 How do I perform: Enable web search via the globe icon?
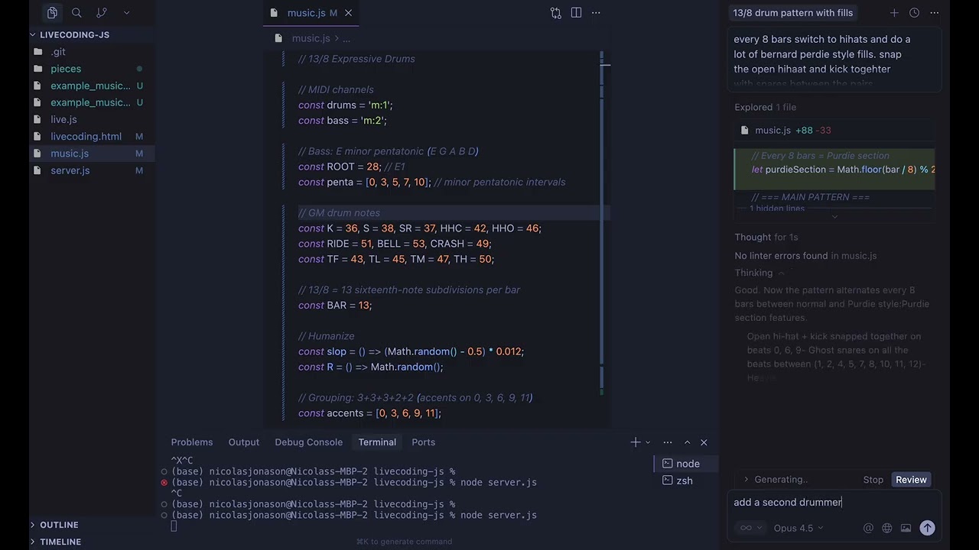click(x=886, y=528)
